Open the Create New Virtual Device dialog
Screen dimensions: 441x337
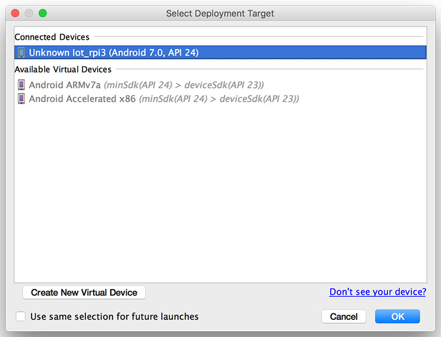pyautogui.click(x=84, y=292)
